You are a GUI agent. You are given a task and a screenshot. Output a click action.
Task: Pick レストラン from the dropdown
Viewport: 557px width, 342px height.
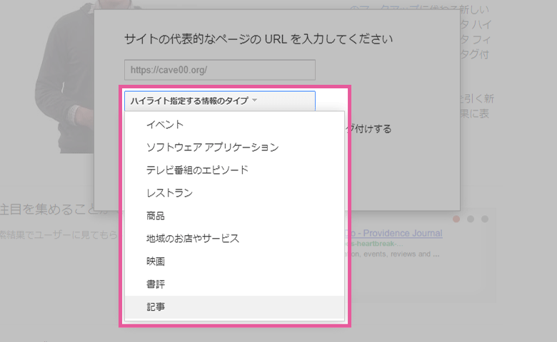pyautogui.click(x=234, y=193)
